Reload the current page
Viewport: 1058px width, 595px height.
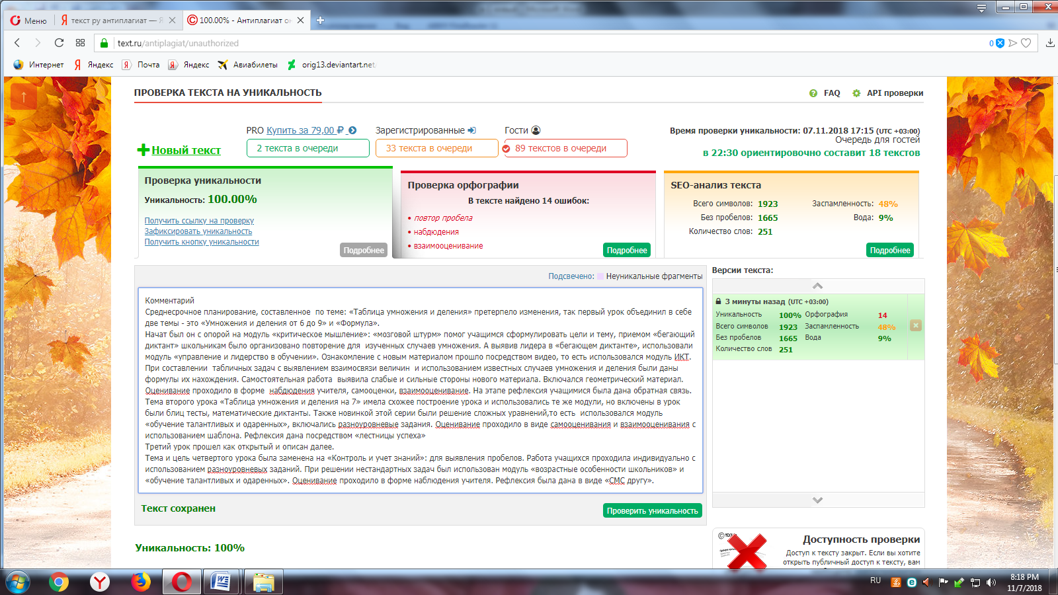tap(59, 43)
